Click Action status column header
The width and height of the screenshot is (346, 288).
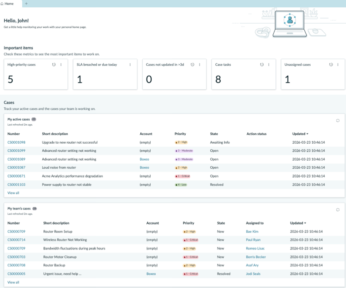pos(256,134)
